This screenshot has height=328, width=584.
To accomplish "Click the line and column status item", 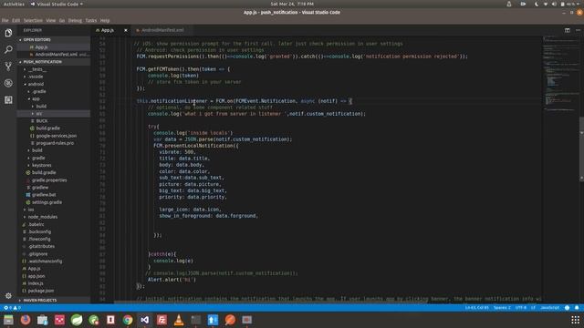I will tap(476, 308).
